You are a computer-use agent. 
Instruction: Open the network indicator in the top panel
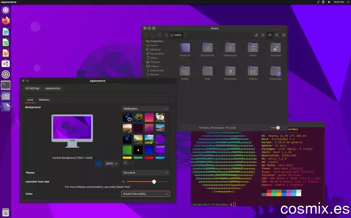click(323, 2)
